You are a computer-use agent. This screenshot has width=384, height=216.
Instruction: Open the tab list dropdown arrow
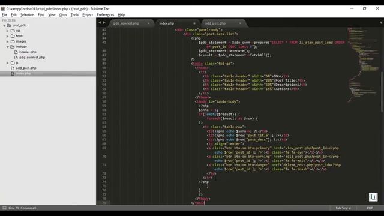381,23
